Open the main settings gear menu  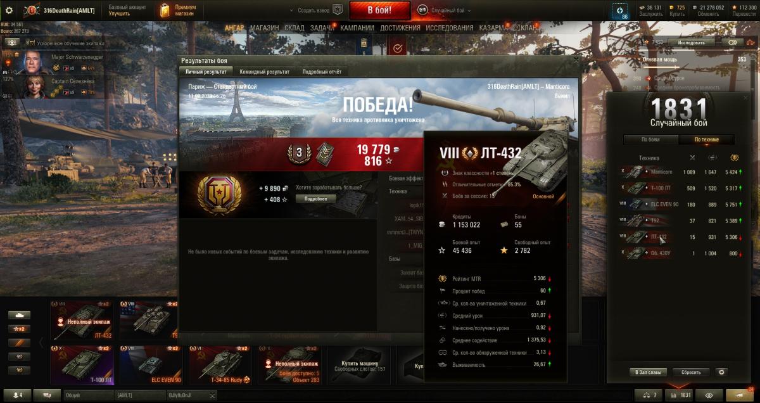tap(9, 10)
